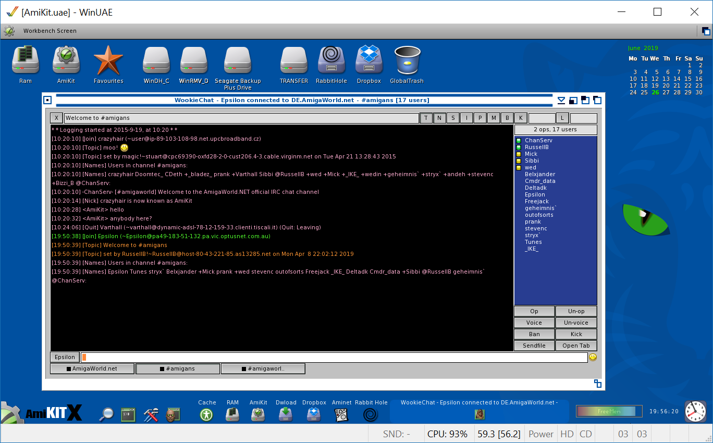Click the Voice button
Viewport: 713px width, 443px height.
534,323
